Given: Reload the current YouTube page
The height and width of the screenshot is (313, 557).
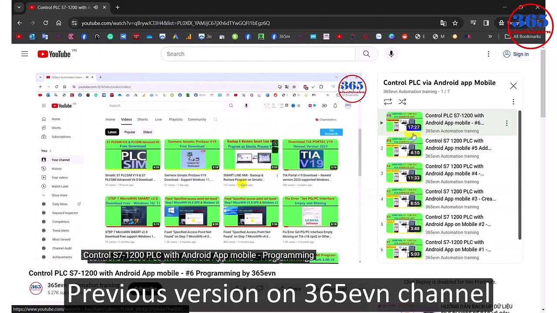Looking at the screenshot, I should (46, 23).
